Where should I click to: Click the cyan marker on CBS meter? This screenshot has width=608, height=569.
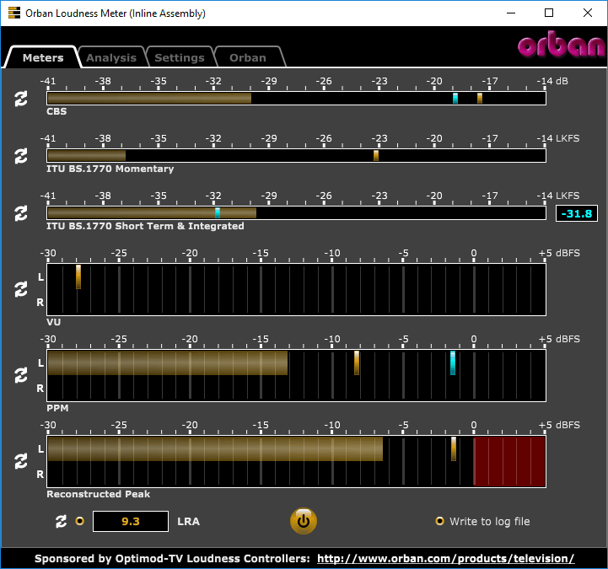[455, 98]
